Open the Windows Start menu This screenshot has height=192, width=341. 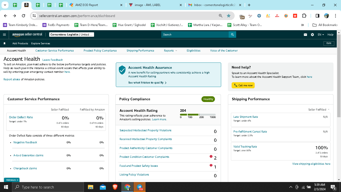click(6, 187)
